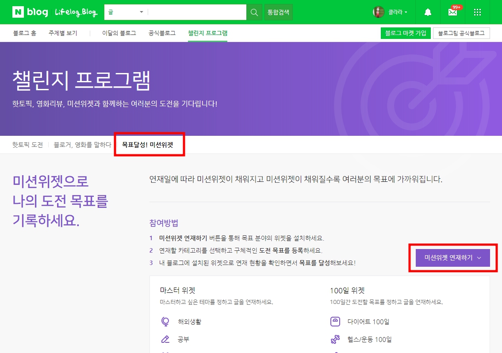Screen dimensions: 502x353
Task: Click the pencil icon beside 공부
Action: (x=165, y=338)
